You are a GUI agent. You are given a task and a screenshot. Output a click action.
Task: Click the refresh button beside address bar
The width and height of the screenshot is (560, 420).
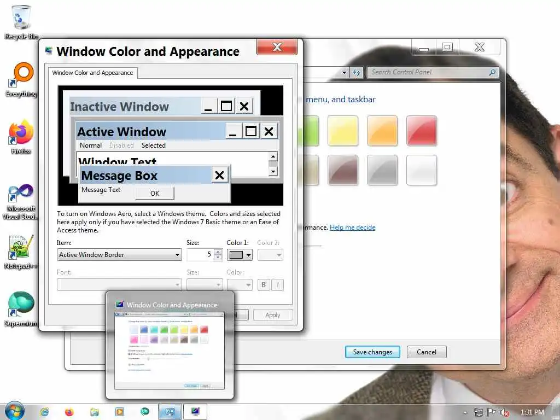tap(357, 73)
